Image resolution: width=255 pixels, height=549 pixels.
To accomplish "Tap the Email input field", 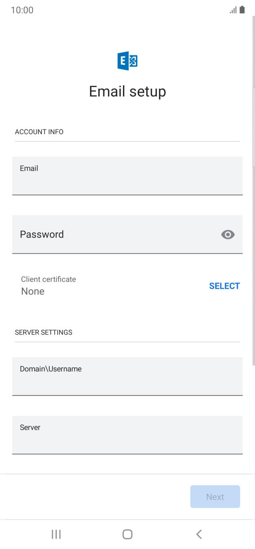I will (127, 176).
